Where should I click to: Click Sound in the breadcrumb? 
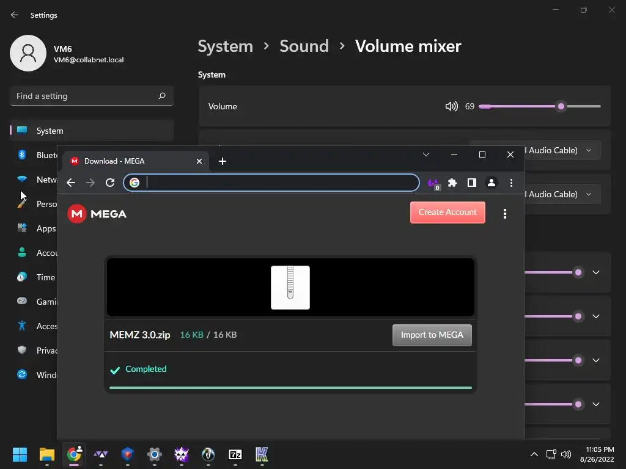304,46
